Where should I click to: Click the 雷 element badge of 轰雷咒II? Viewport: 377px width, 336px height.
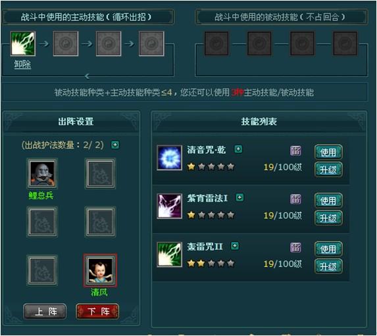tap(295, 247)
